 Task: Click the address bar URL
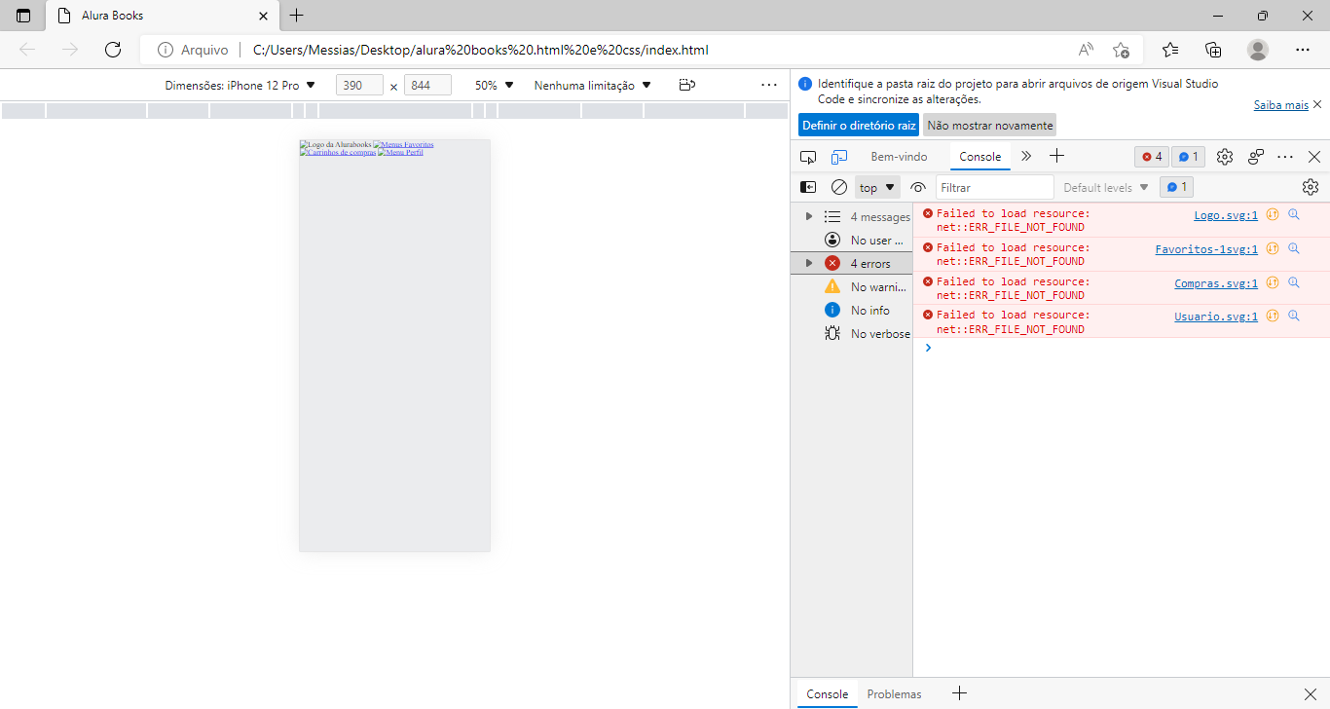(481, 50)
